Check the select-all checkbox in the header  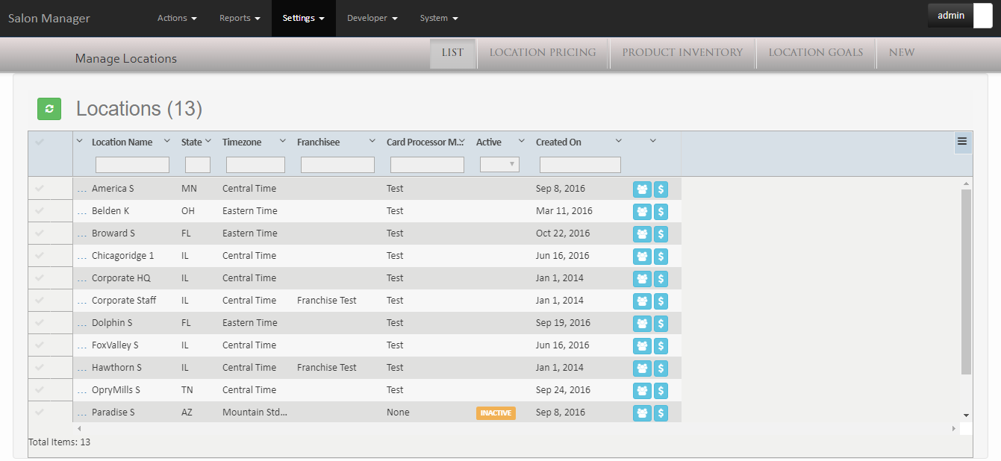(x=41, y=142)
